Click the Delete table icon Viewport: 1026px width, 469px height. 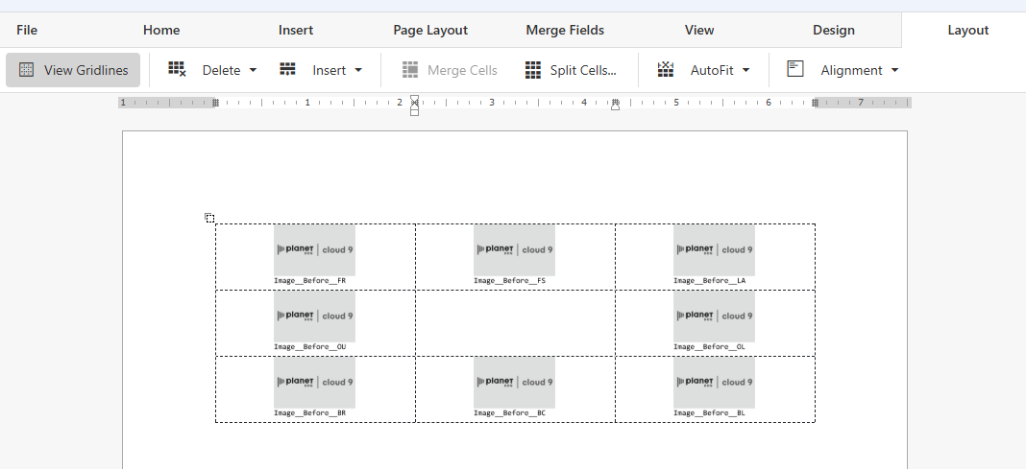(x=178, y=69)
